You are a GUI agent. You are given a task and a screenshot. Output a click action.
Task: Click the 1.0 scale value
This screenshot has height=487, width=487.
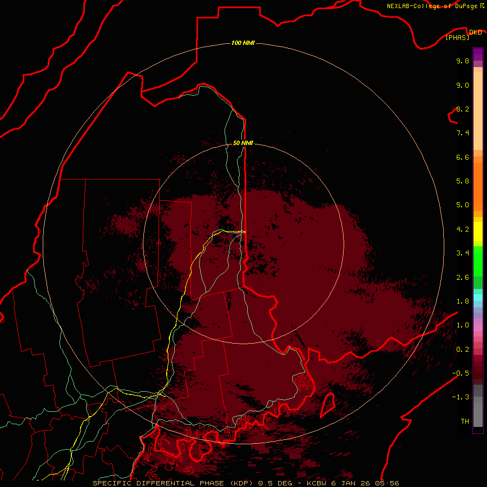pos(463,325)
